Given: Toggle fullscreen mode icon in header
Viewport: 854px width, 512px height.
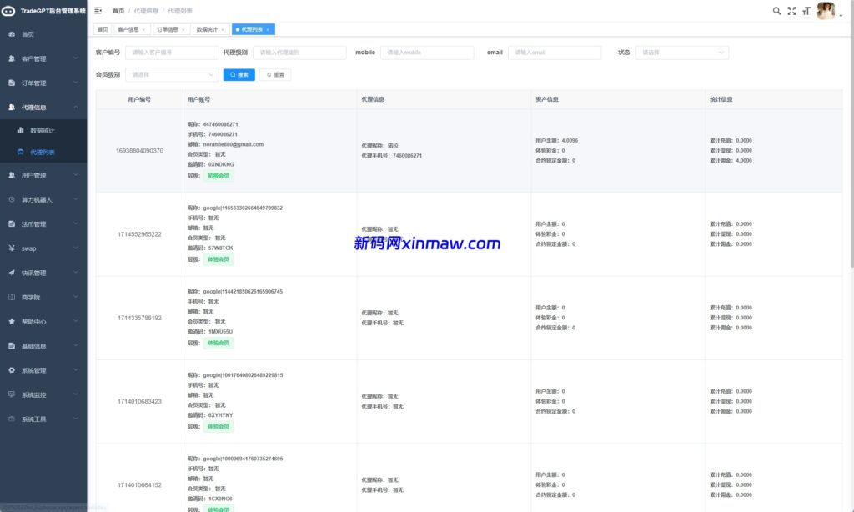Looking at the screenshot, I should coord(791,11).
